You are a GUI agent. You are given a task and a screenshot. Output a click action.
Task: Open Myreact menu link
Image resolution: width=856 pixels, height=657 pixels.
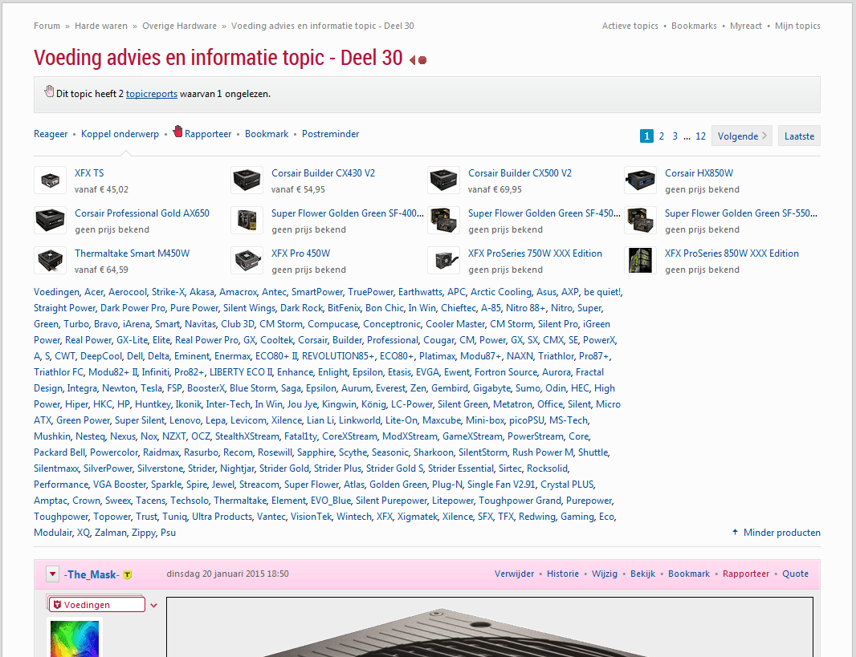746,26
